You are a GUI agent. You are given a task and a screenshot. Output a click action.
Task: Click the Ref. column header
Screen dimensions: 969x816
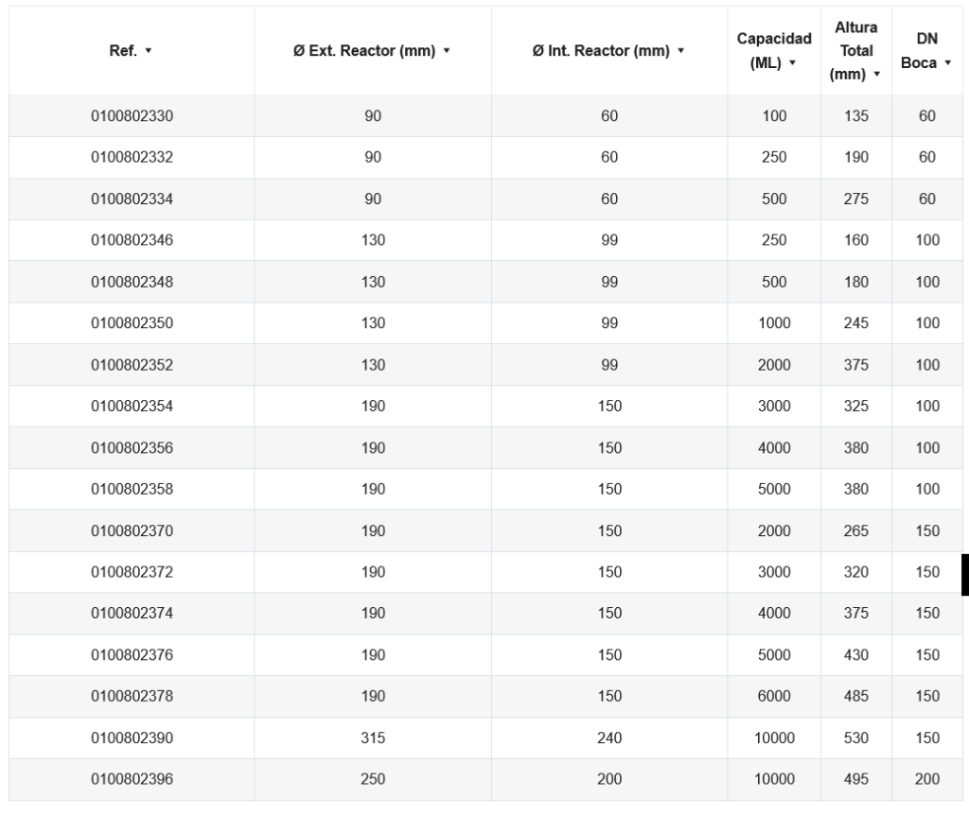click(125, 51)
